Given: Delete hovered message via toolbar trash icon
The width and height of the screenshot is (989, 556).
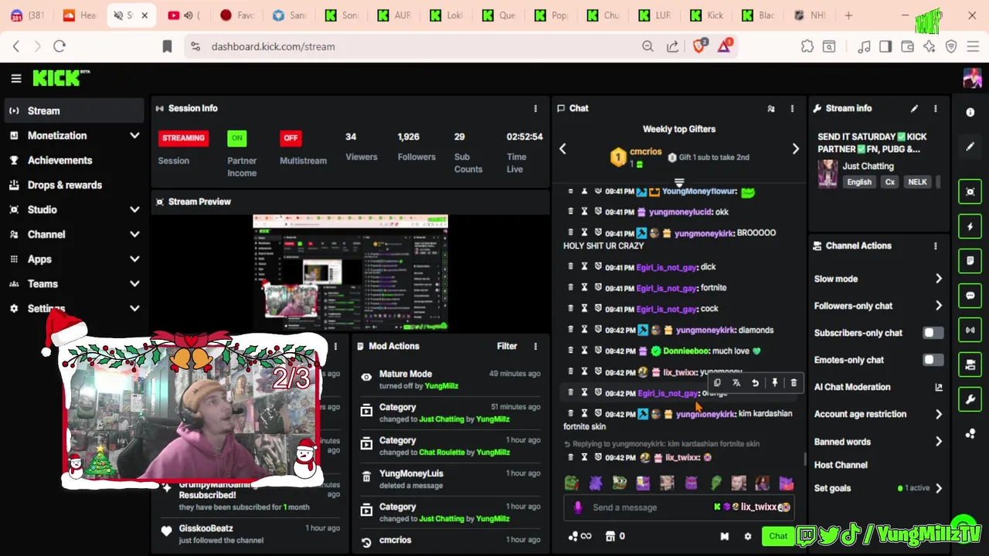Looking at the screenshot, I should [794, 383].
